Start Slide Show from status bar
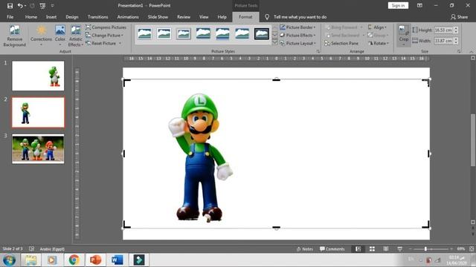The height and width of the screenshot is (267, 476). point(399,249)
